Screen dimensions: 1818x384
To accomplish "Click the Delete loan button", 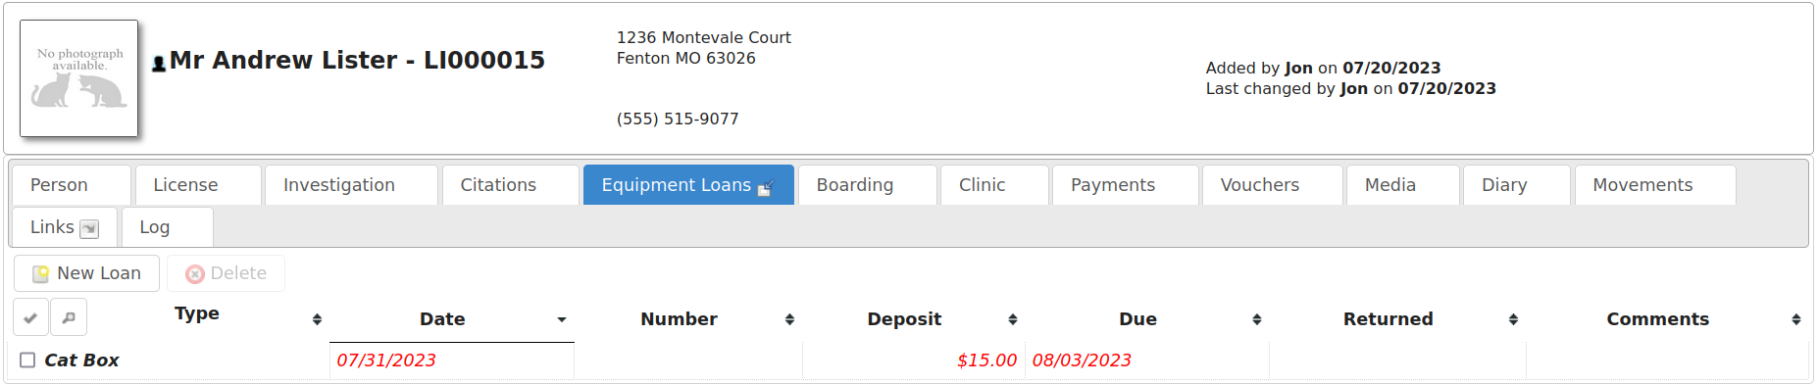I will (x=226, y=273).
